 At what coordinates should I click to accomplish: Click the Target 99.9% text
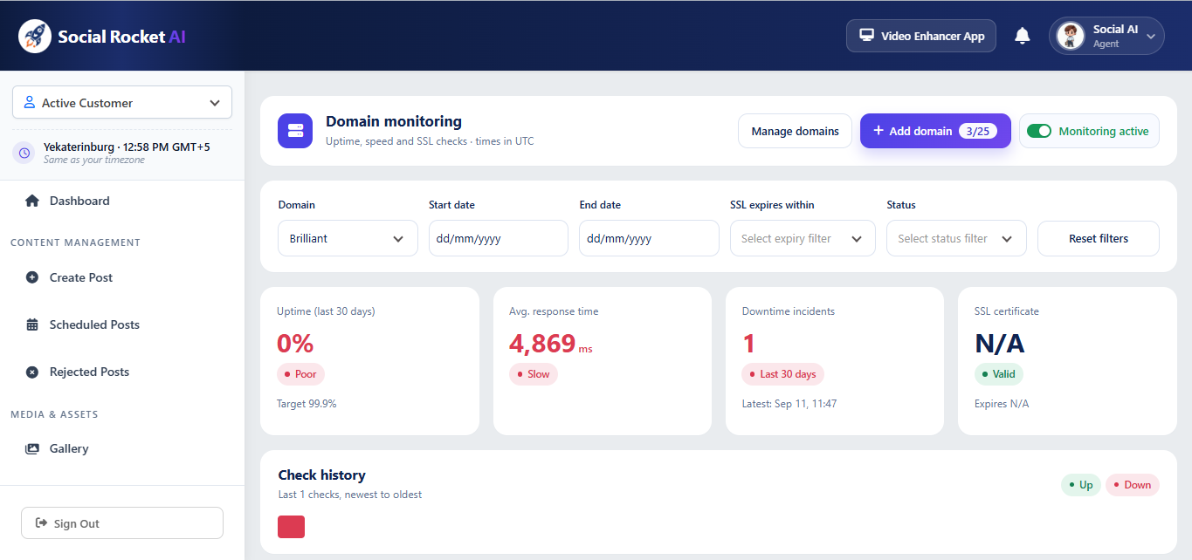point(307,404)
